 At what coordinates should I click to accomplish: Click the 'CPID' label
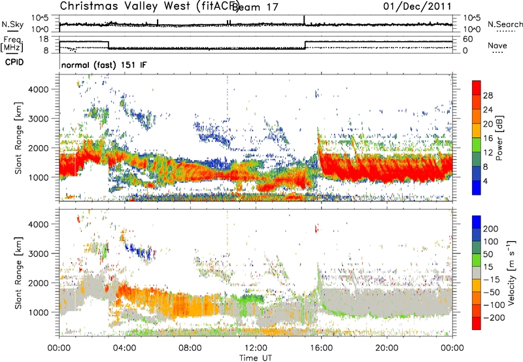14,62
